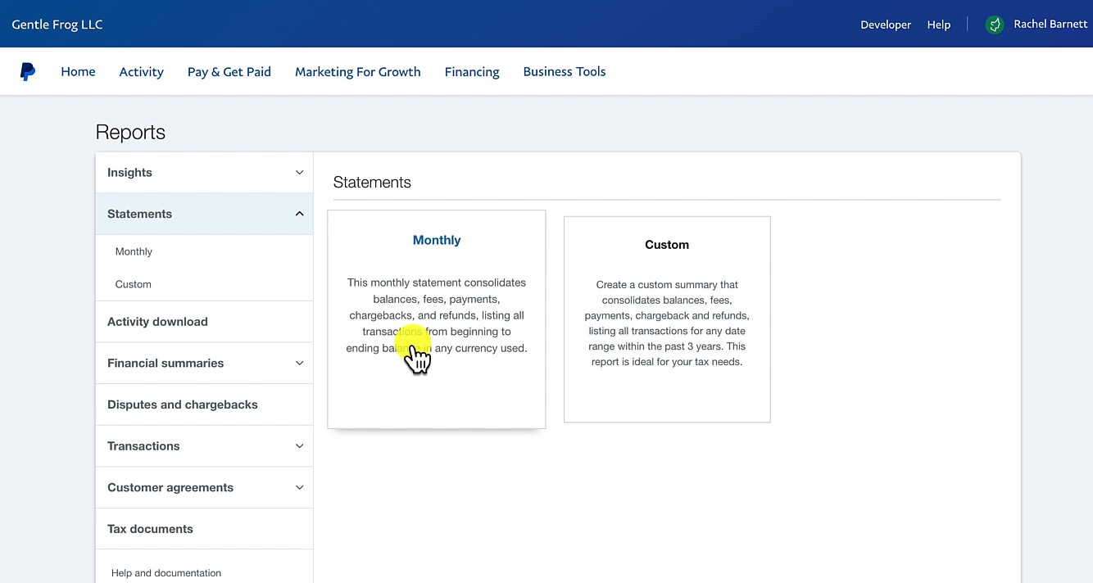Click the Gentle Frog LLC business name
The width and height of the screenshot is (1093, 583).
57,25
